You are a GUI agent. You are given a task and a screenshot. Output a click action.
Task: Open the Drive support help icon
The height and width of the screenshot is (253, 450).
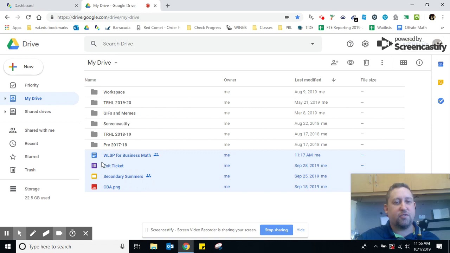click(350, 44)
